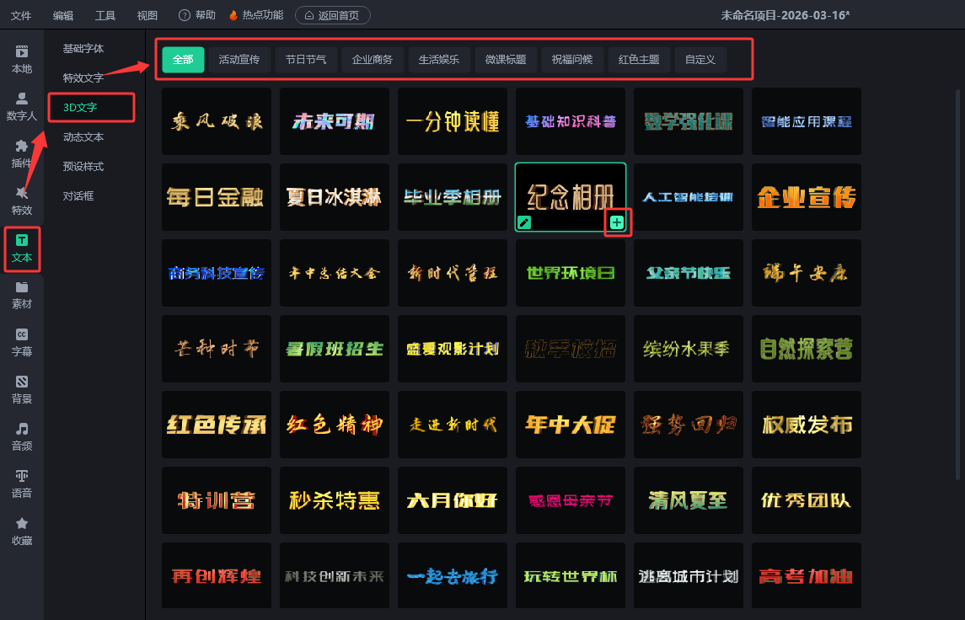Select 动态文本 in the text type list
965x620 pixels.
(83, 136)
